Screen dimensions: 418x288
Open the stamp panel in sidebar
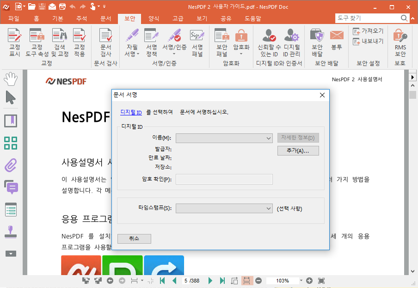11,232
